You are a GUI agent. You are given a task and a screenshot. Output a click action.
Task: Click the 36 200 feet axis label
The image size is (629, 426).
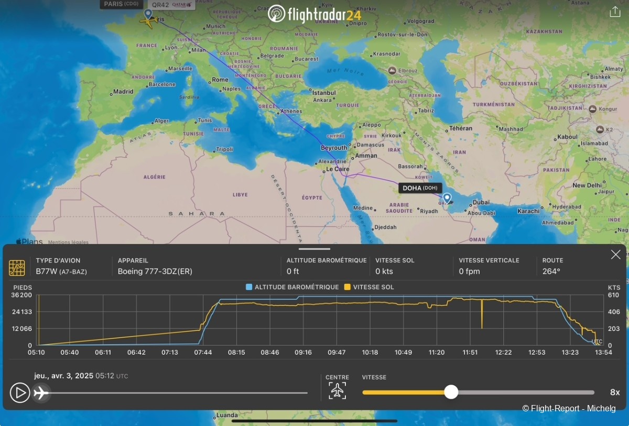pos(22,296)
